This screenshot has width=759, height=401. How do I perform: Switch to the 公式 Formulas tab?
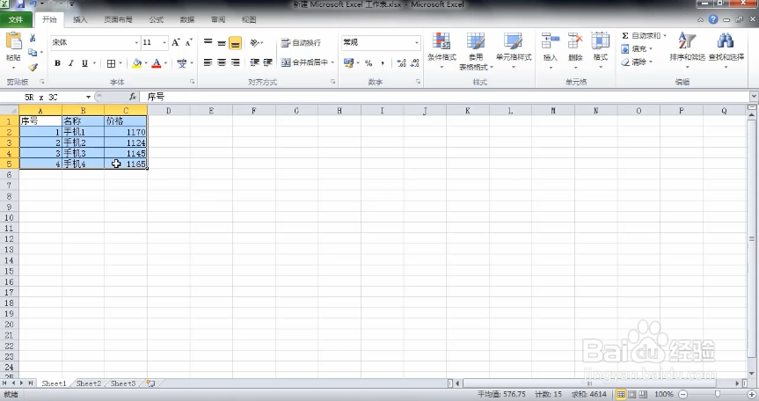[156, 20]
